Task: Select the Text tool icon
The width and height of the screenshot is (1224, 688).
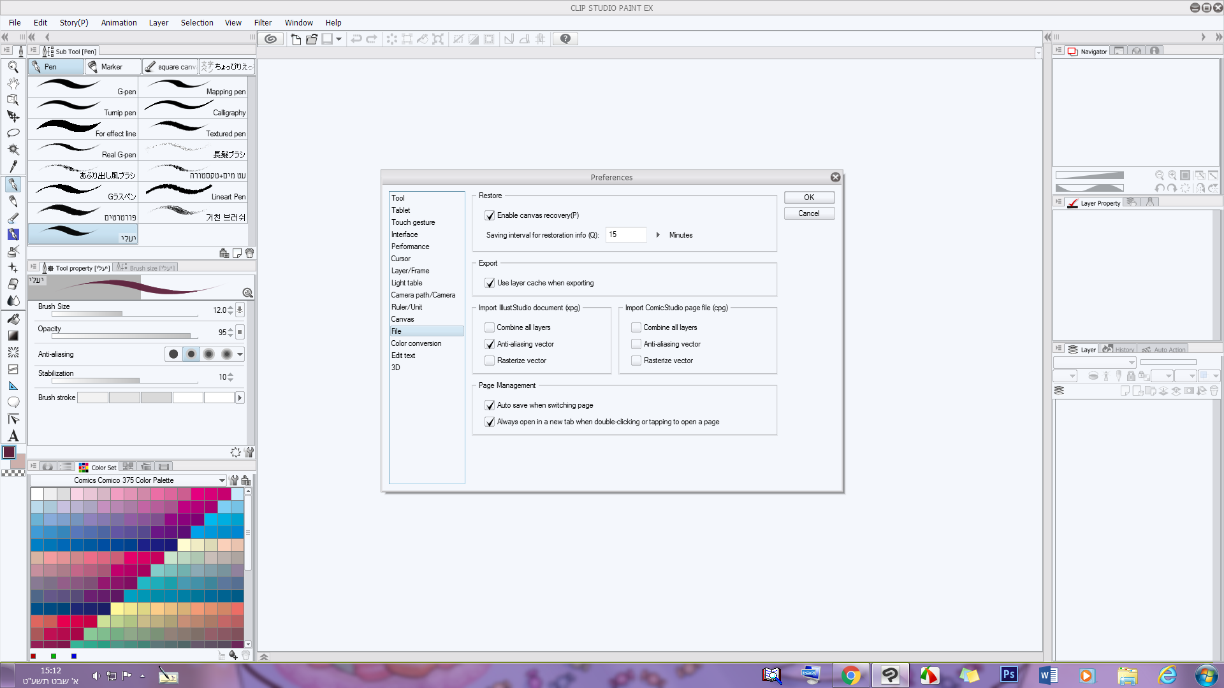Action: click(x=13, y=436)
